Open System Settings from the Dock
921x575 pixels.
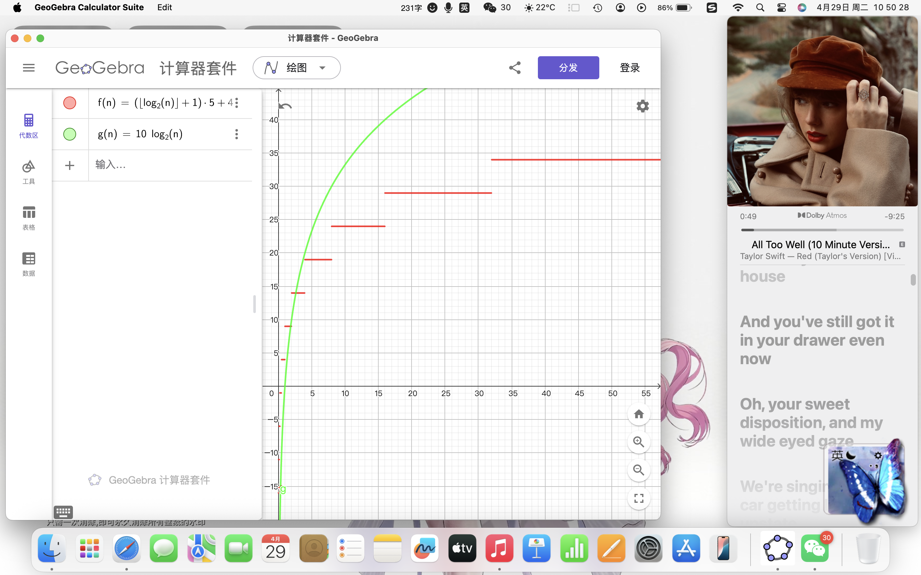(649, 548)
